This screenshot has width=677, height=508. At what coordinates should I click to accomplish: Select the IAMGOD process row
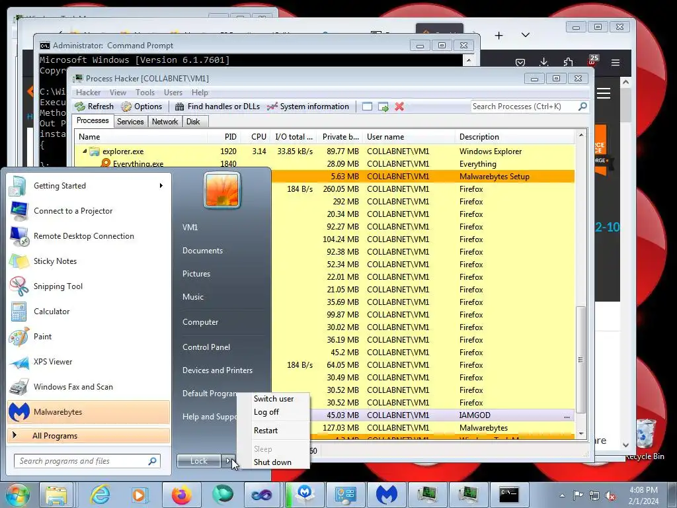[x=442, y=415]
